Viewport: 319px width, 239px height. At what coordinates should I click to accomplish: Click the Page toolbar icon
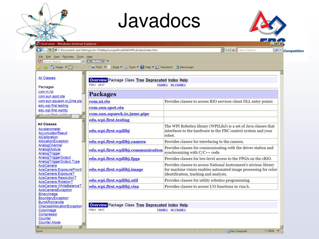pos(109,67)
